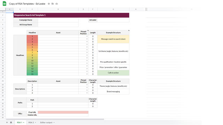Image resolution: width=223 pixels, height=125 pixels.
Task: Add a new sheet with plus icon
Action: click(x=7, y=122)
